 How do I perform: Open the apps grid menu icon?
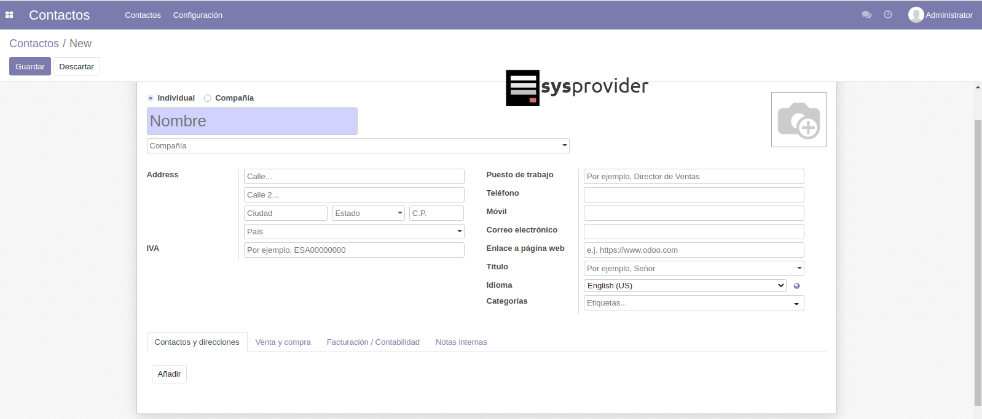click(9, 15)
